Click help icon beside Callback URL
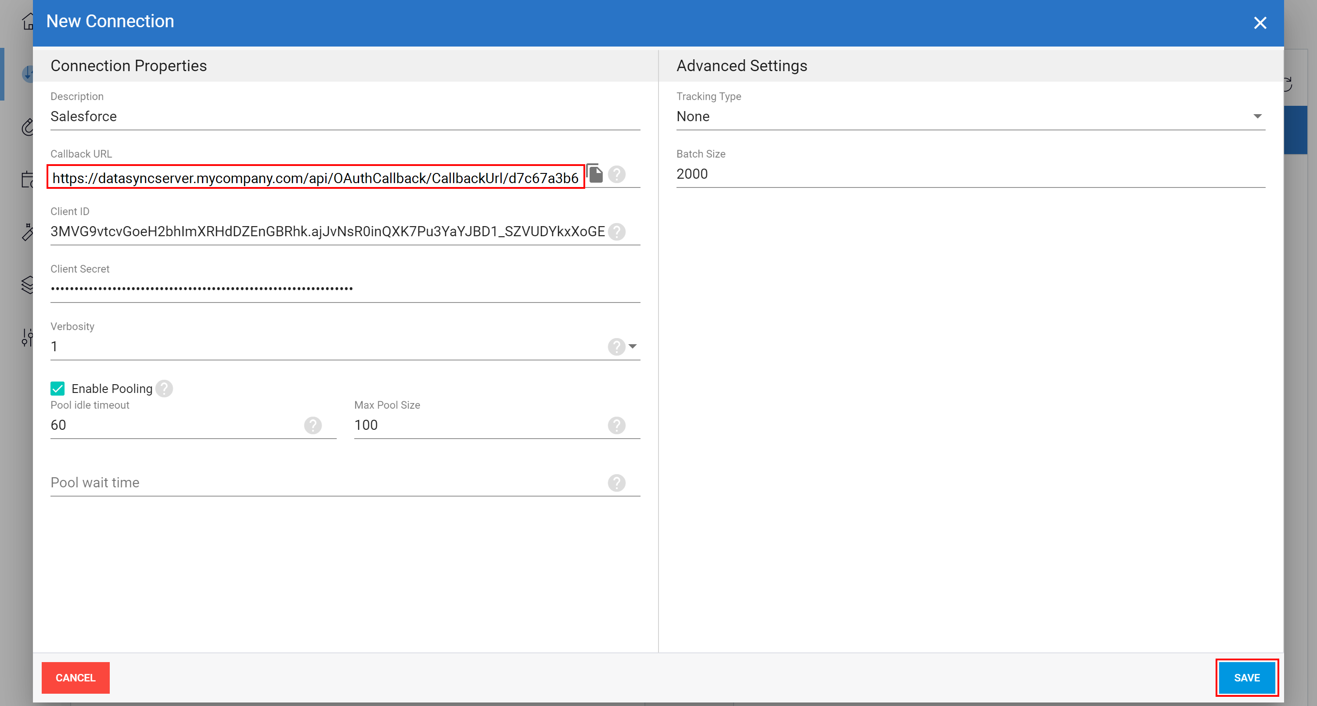This screenshot has height=706, width=1317. [617, 174]
